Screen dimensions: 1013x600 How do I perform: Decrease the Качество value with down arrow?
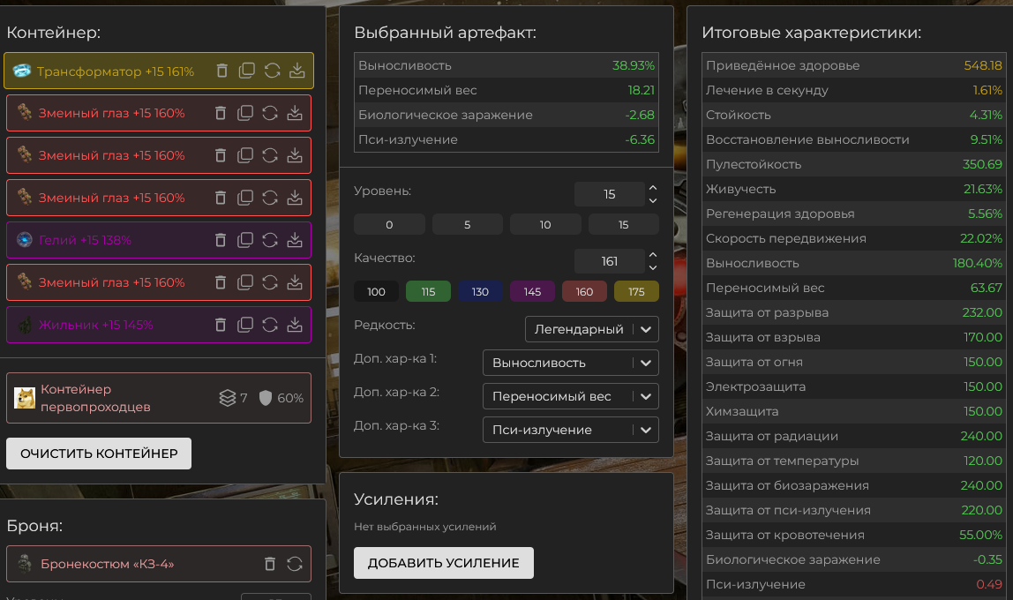(652, 267)
